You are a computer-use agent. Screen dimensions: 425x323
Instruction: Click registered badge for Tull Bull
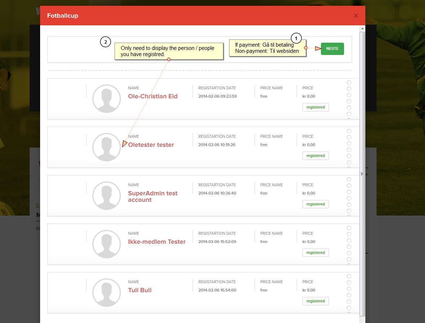click(315, 301)
